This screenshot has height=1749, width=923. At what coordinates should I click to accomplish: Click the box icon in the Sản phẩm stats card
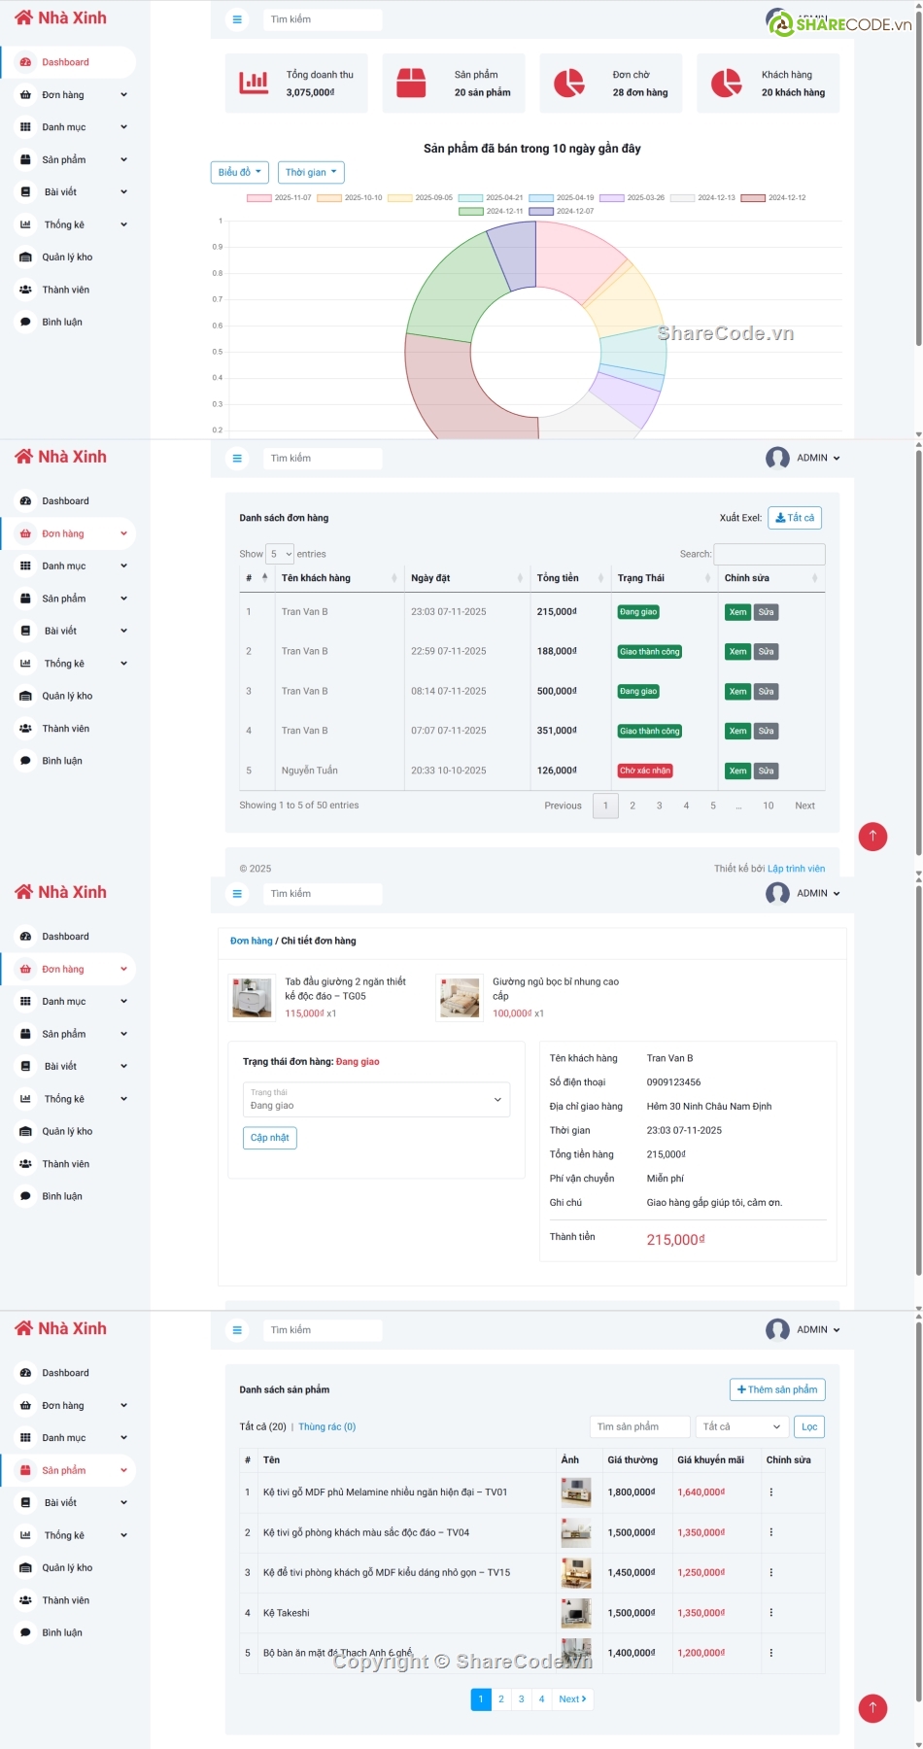411,83
